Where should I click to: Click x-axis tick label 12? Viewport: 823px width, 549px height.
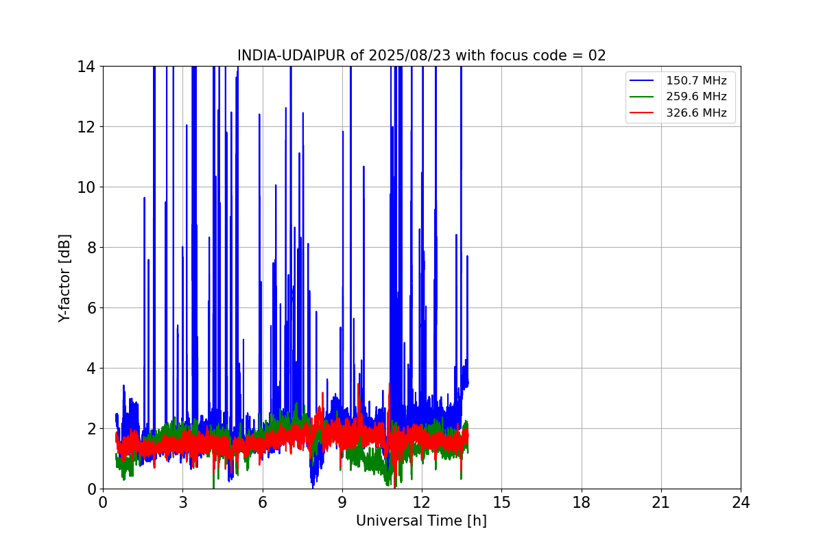click(422, 502)
